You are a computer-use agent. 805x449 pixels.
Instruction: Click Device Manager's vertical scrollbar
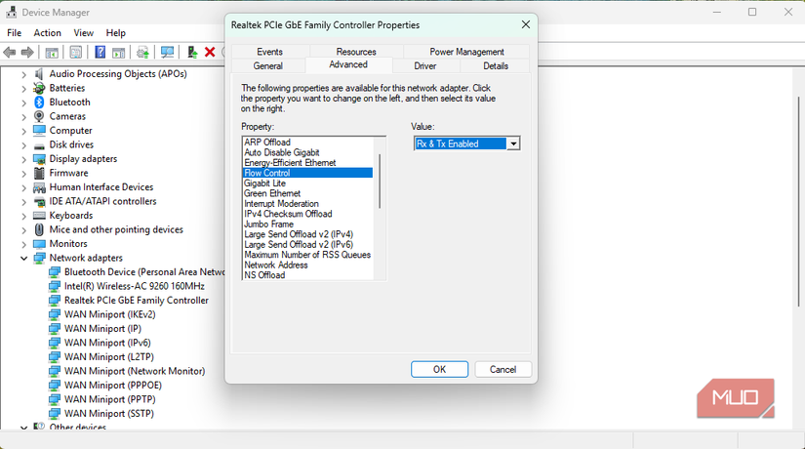click(799, 202)
